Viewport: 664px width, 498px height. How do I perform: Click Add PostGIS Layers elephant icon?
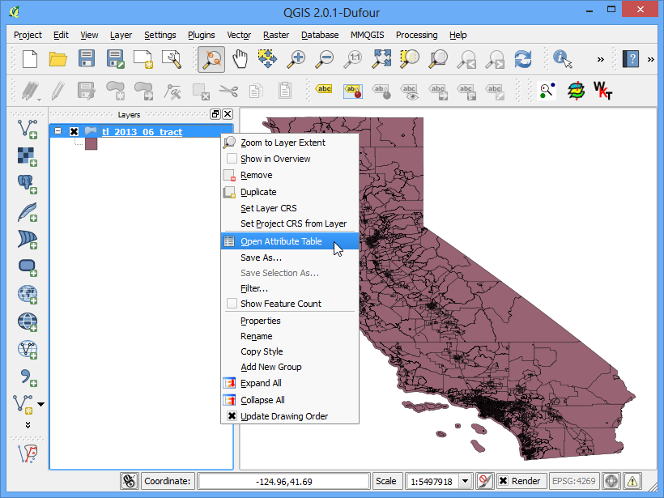tap(27, 185)
